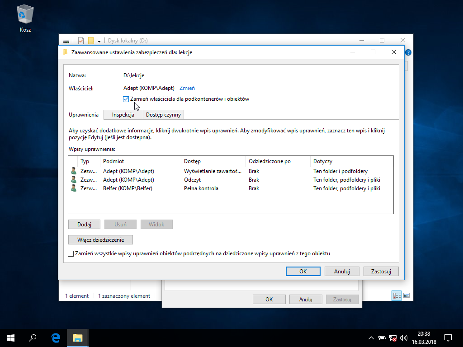Image resolution: width=463 pixels, height=347 pixels.
Task: Switch to the Dostęp czynny tab
Action: [x=163, y=115]
